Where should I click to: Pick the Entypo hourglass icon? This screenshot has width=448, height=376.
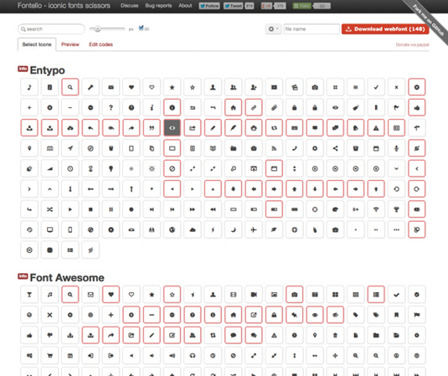(x=90, y=168)
